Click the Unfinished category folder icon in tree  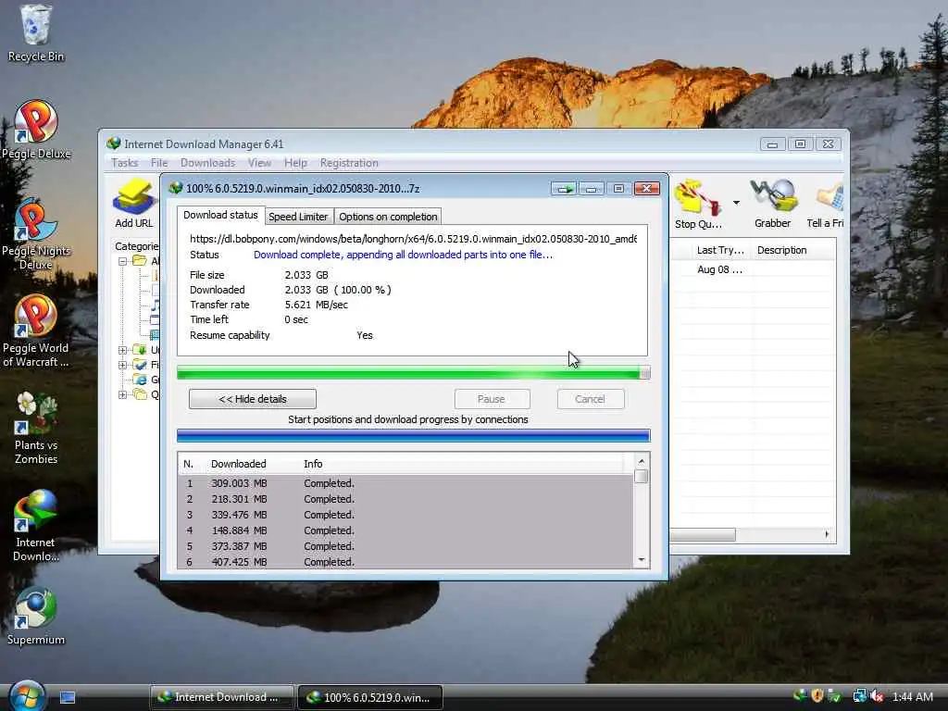point(140,349)
